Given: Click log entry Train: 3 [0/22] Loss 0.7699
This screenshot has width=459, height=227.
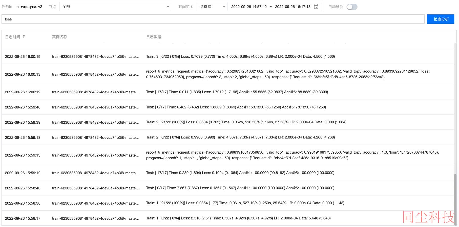Looking at the screenshot, I should coord(240,56).
